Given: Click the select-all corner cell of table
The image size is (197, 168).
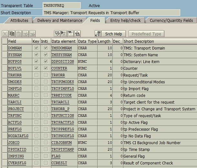Looking at the screenshot, I should coord(5,41).
